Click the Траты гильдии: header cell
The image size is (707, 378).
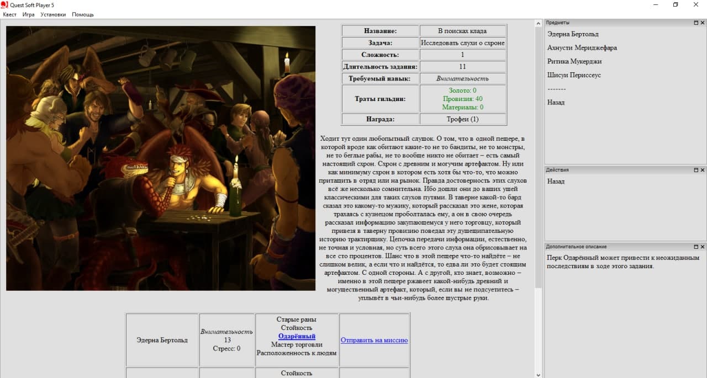[x=381, y=99]
